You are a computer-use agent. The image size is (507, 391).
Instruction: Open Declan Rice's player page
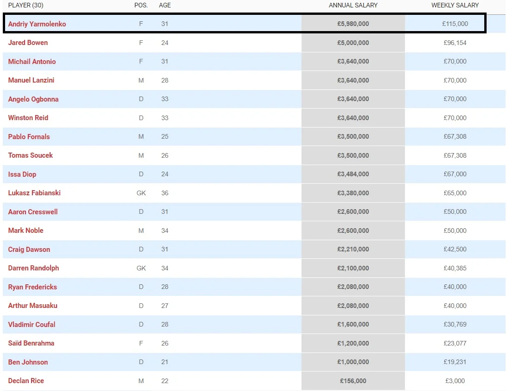26,381
